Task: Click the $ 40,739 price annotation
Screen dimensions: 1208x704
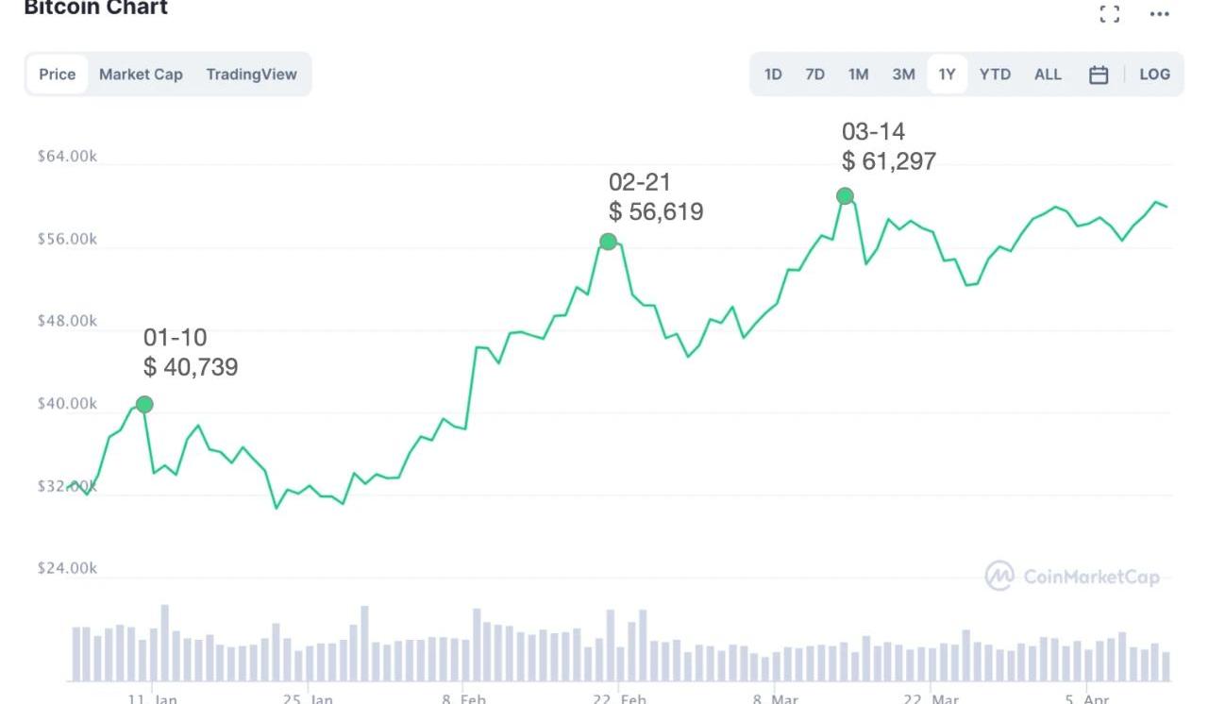Action: 191,367
